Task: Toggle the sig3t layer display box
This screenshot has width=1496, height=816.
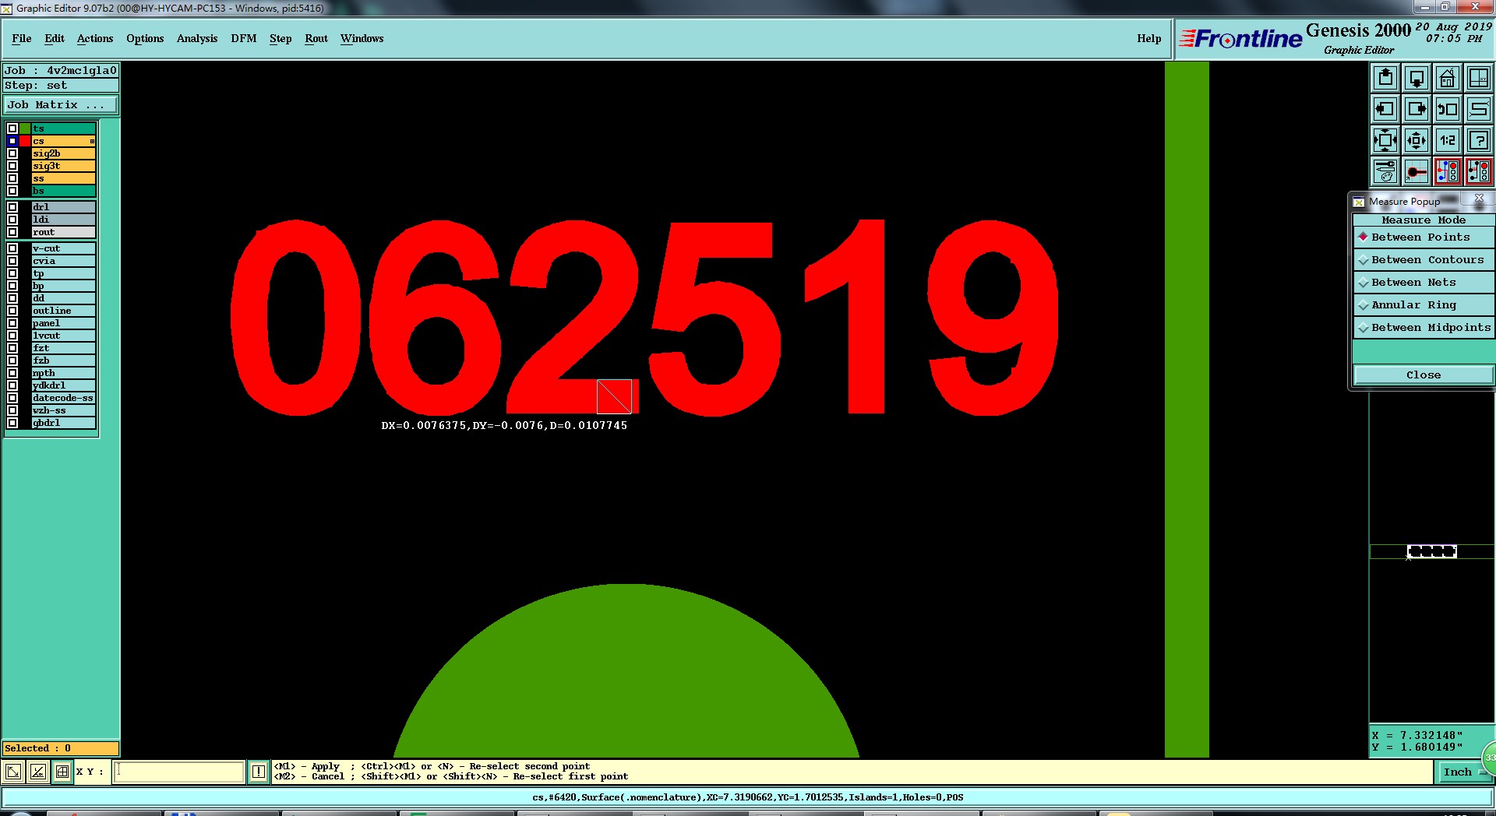Action: coord(12,166)
